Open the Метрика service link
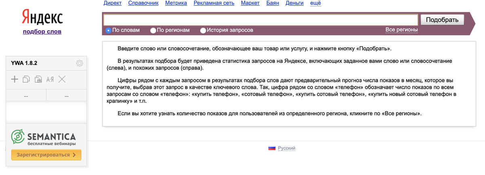 pos(176,3)
